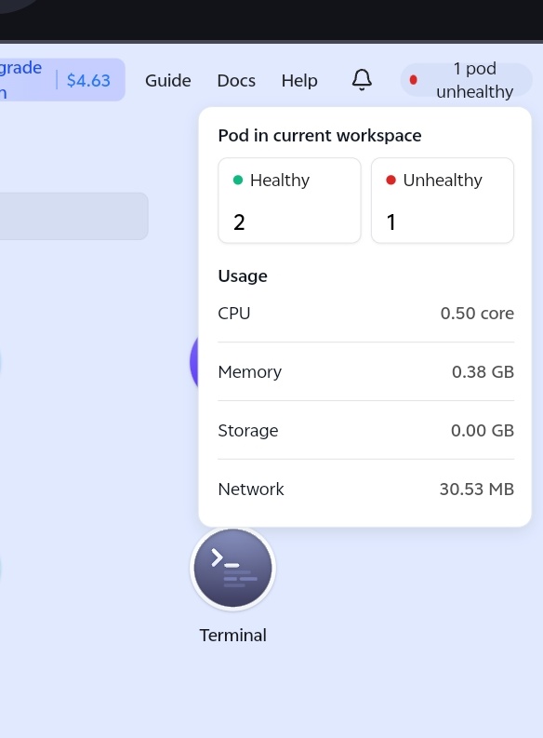The image size is (543, 738).
Task: Click the red Unhealthy indicator dot
Action: 391,180
